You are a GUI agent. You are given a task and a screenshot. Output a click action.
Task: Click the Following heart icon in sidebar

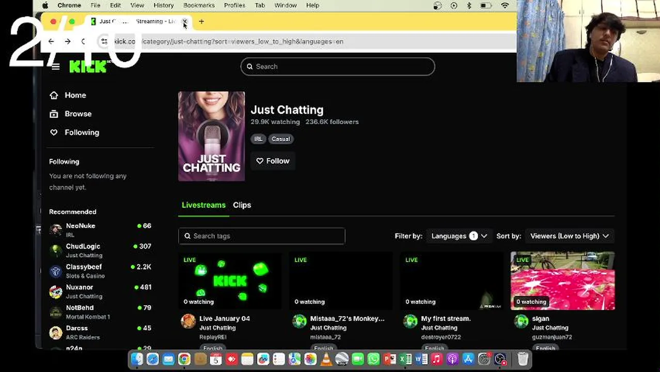pyautogui.click(x=54, y=132)
